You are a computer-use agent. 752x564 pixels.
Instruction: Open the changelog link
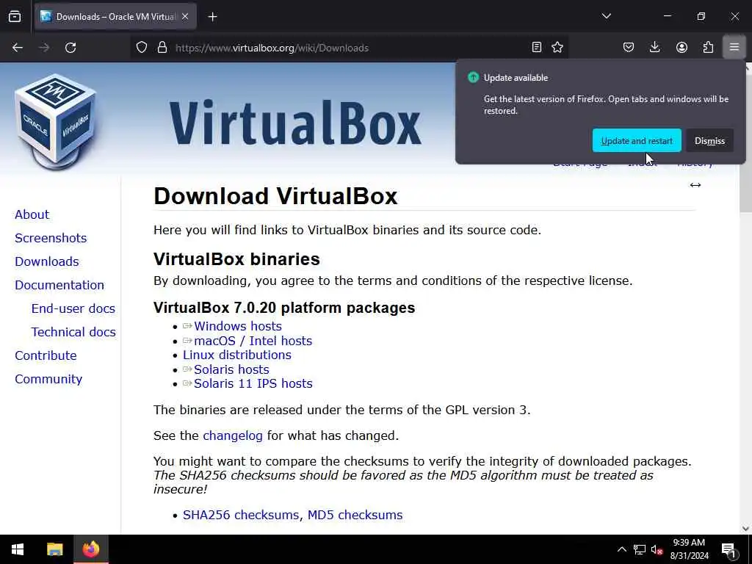coord(233,435)
